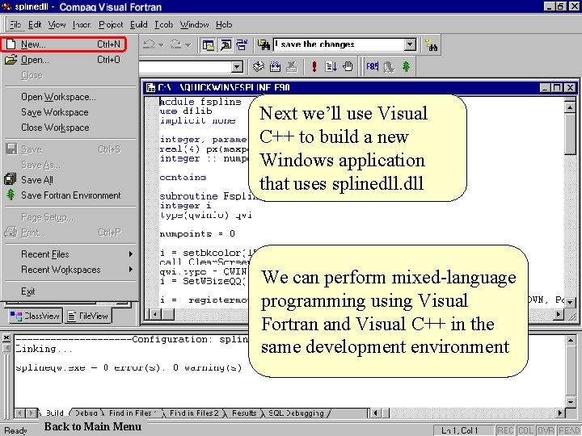Click the Back to Main Menu link
The width and height of the screenshot is (582, 436).
tap(93, 427)
